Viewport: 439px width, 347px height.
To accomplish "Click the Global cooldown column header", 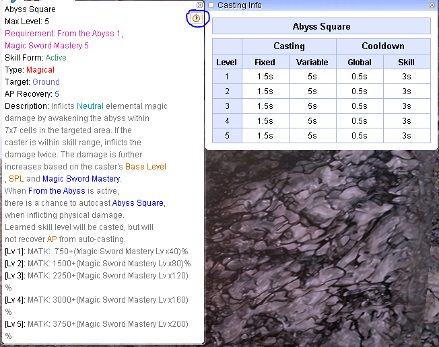I will coord(359,63).
